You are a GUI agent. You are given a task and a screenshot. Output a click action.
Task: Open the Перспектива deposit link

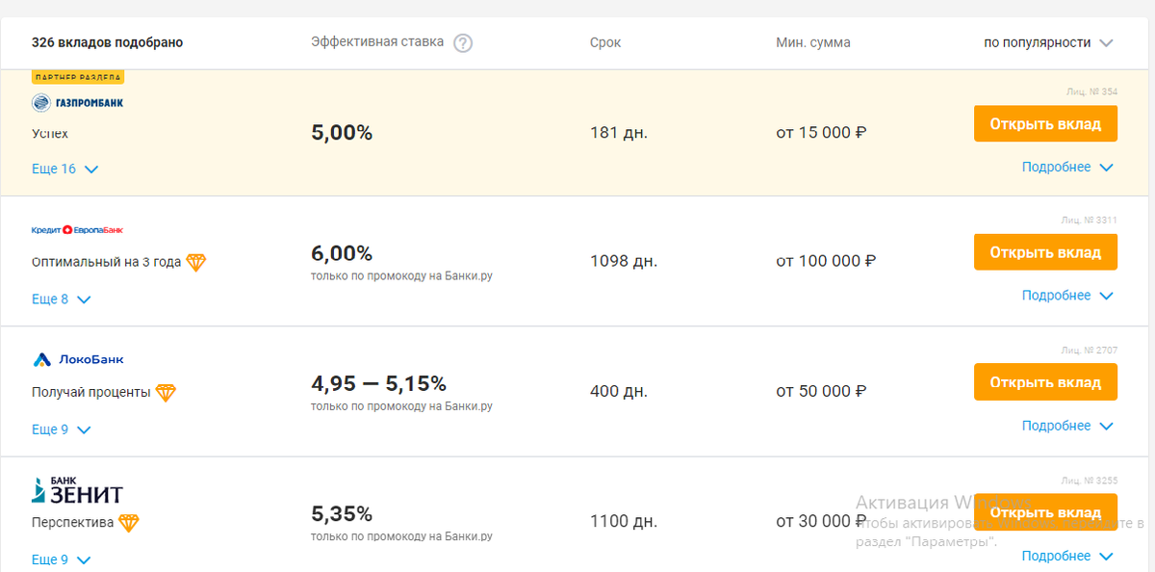tap(73, 523)
